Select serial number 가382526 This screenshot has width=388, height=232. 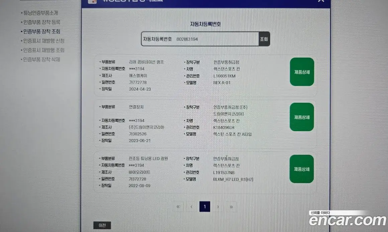point(137,134)
